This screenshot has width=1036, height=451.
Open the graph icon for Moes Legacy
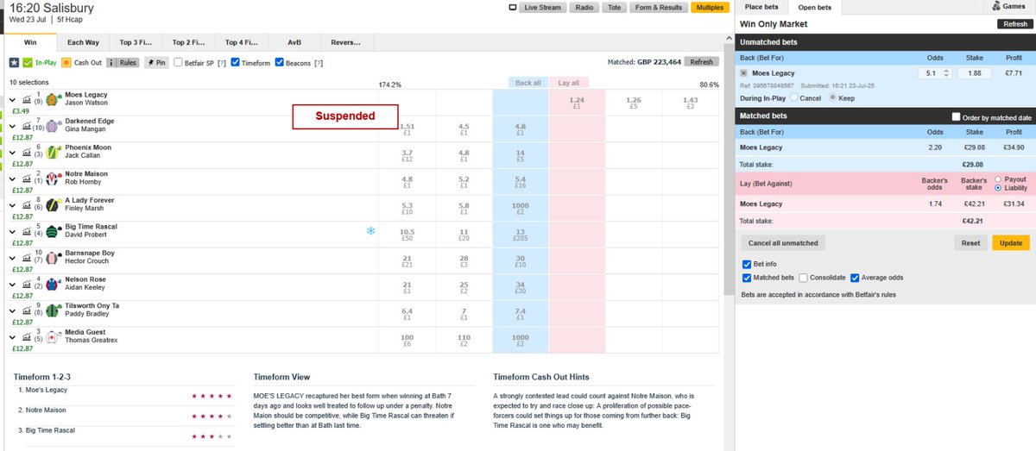tap(27, 99)
